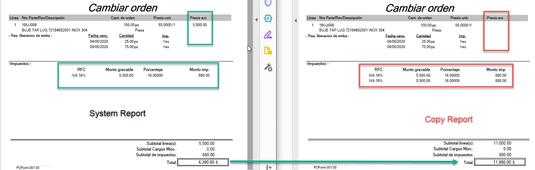The width and height of the screenshot is (535, 170).
Task: Click 'POForm:001:00' footer in Copy Report
Action: click(x=325, y=168)
